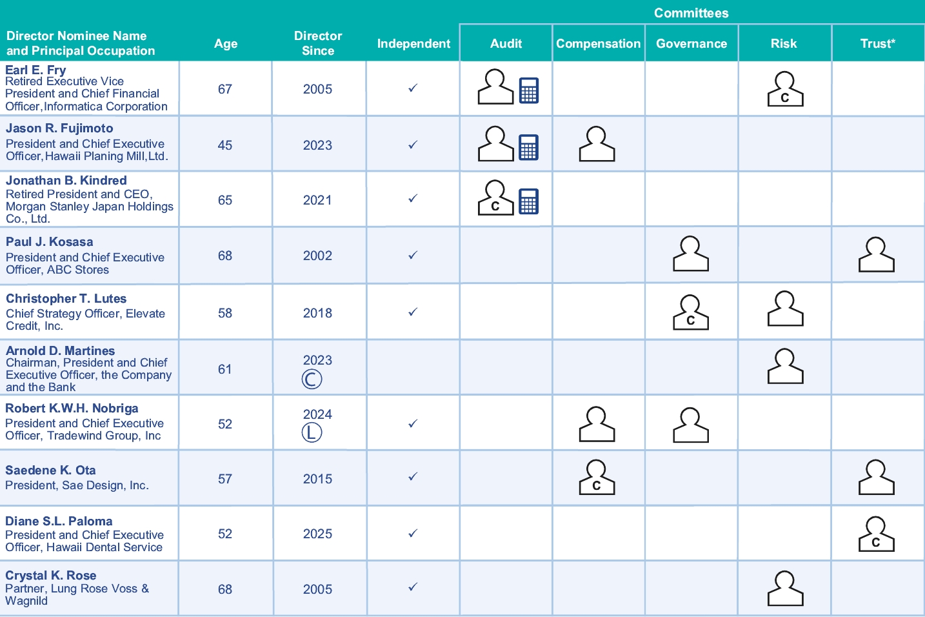Screen dimensions: 925x617
Task: Click the Director Since year 2025 for Paloma
Action: 317,534
